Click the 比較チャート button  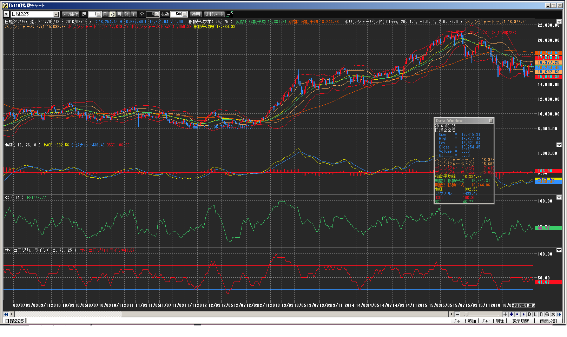pos(214,14)
